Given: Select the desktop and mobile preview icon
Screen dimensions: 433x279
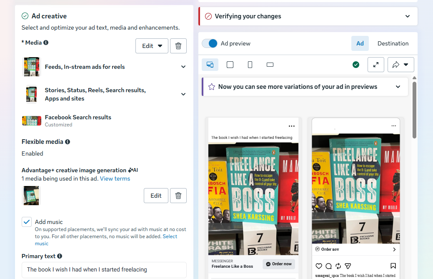Looking at the screenshot, I should point(210,65).
